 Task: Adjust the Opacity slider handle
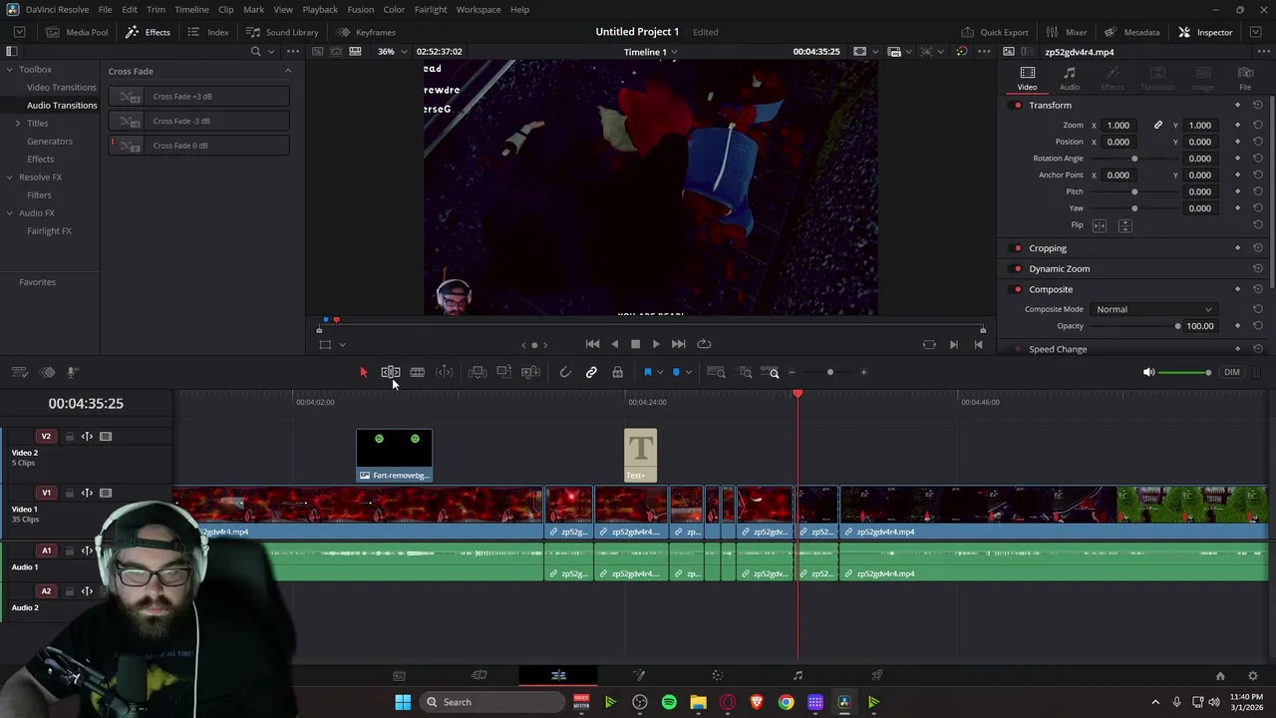pyautogui.click(x=1177, y=326)
